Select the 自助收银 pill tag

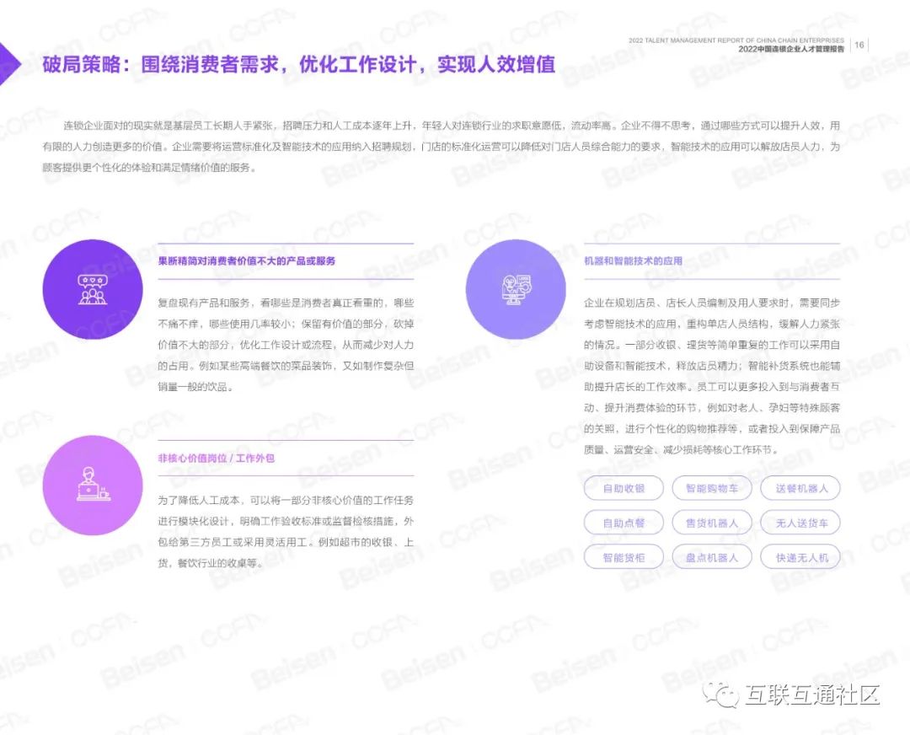[624, 488]
